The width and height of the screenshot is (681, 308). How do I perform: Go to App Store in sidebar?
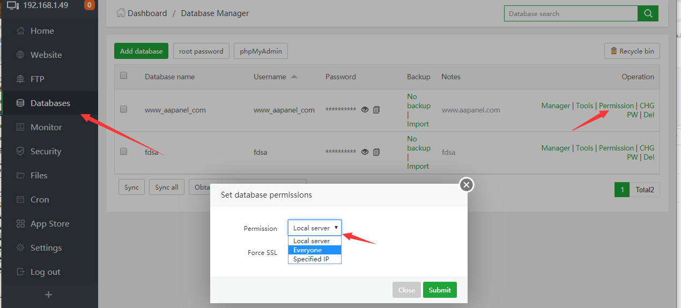coord(49,223)
